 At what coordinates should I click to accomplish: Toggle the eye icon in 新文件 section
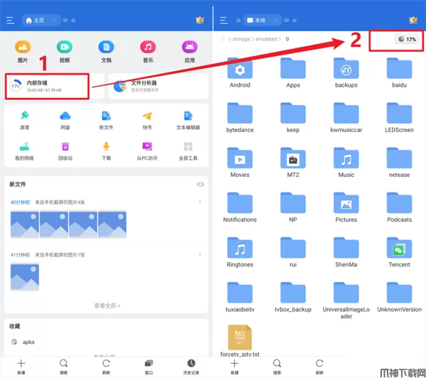coord(200,184)
